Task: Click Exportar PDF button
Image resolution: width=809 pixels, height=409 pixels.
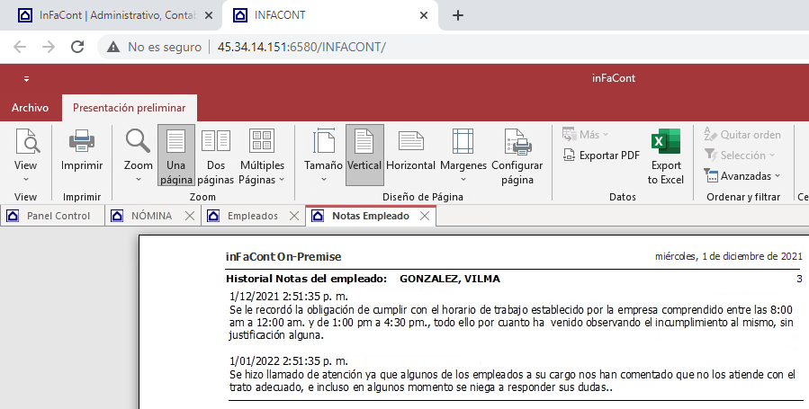Action: [602, 155]
